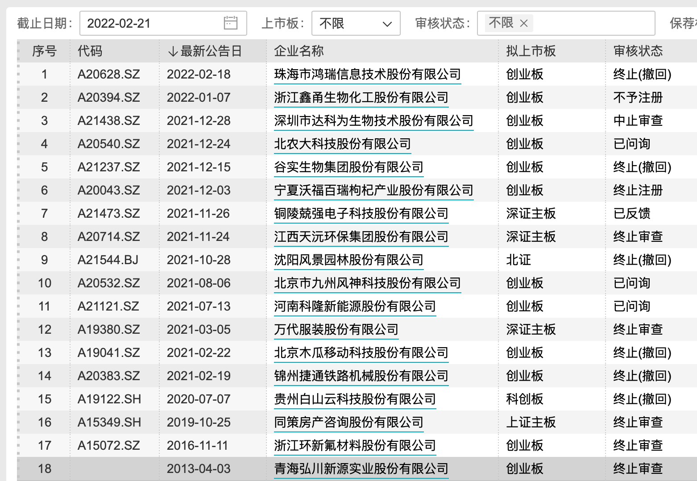Select row number 18 cell
697x481 pixels.
(45, 469)
